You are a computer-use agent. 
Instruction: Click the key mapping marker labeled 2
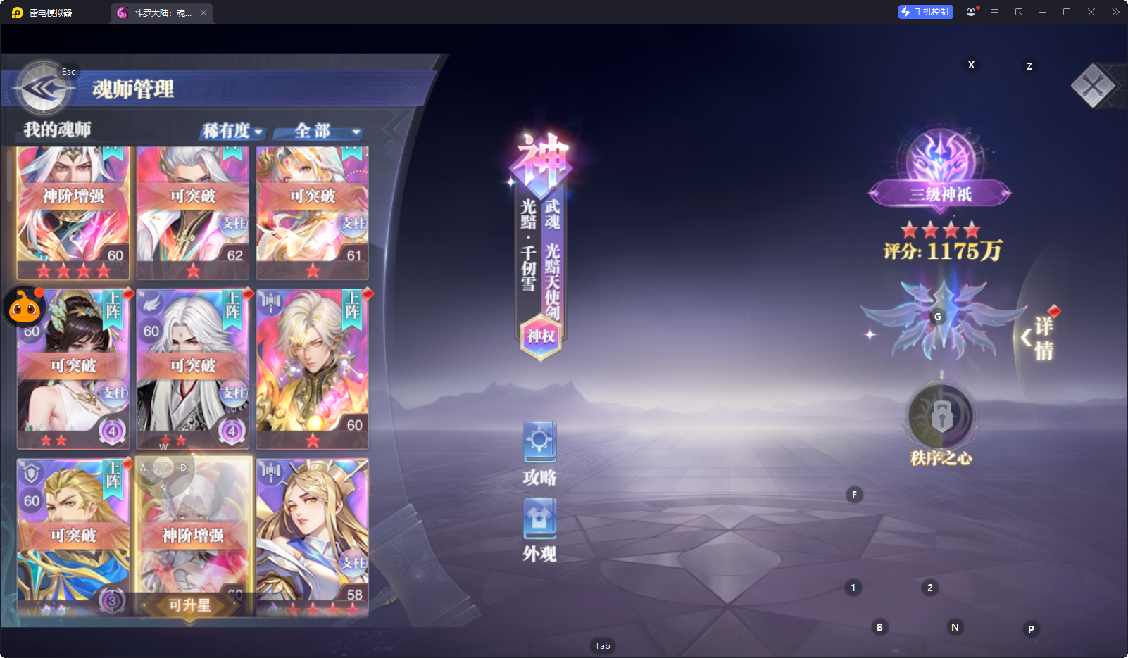(x=929, y=588)
